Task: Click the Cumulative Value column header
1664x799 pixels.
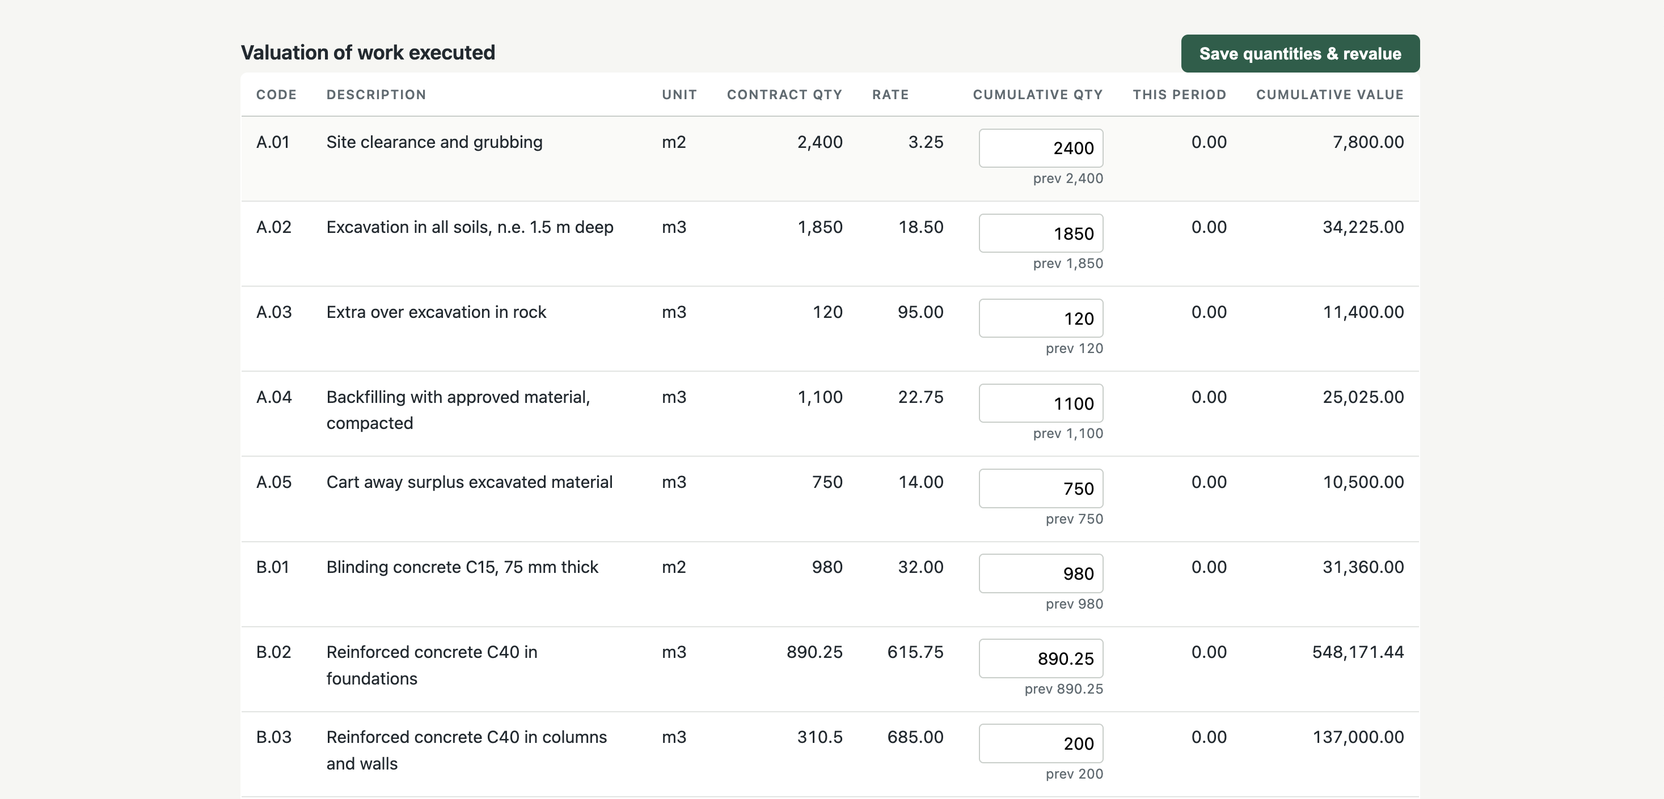Action: (x=1330, y=95)
